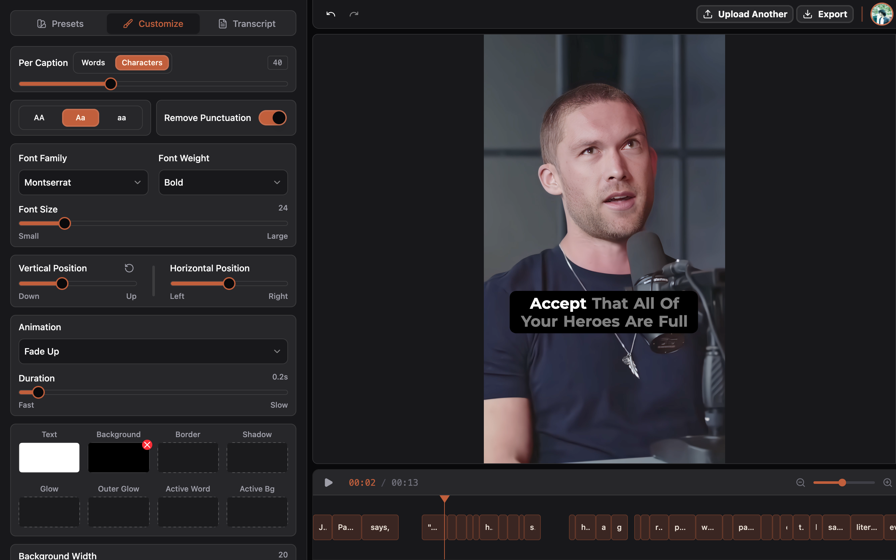Click the Export button
This screenshot has width=896, height=560.
(x=825, y=14)
